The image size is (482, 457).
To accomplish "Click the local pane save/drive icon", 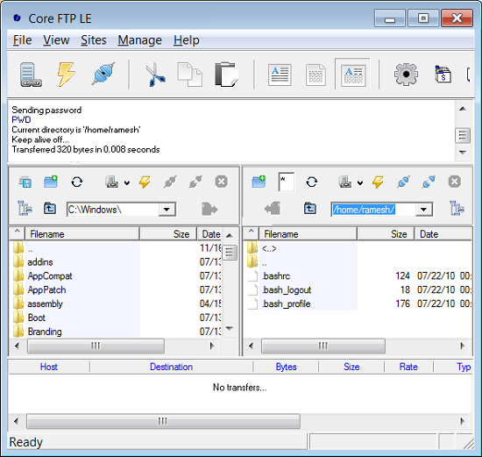I will 25,182.
